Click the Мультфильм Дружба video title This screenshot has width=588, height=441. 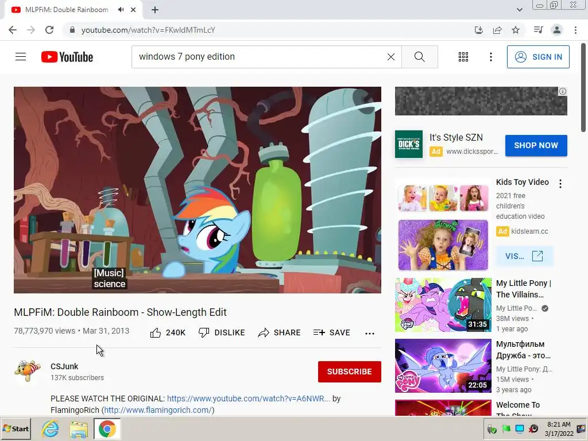click(524, 350)
